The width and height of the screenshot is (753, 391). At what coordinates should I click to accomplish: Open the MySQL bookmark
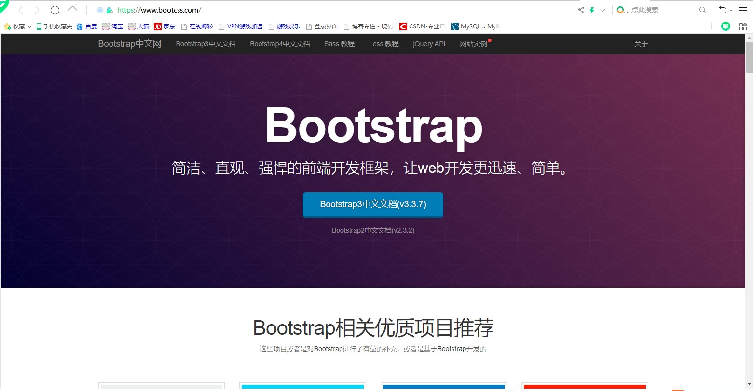[475, 26]
